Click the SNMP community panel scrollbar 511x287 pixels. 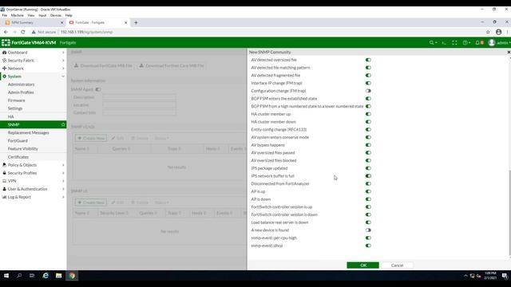509,213
